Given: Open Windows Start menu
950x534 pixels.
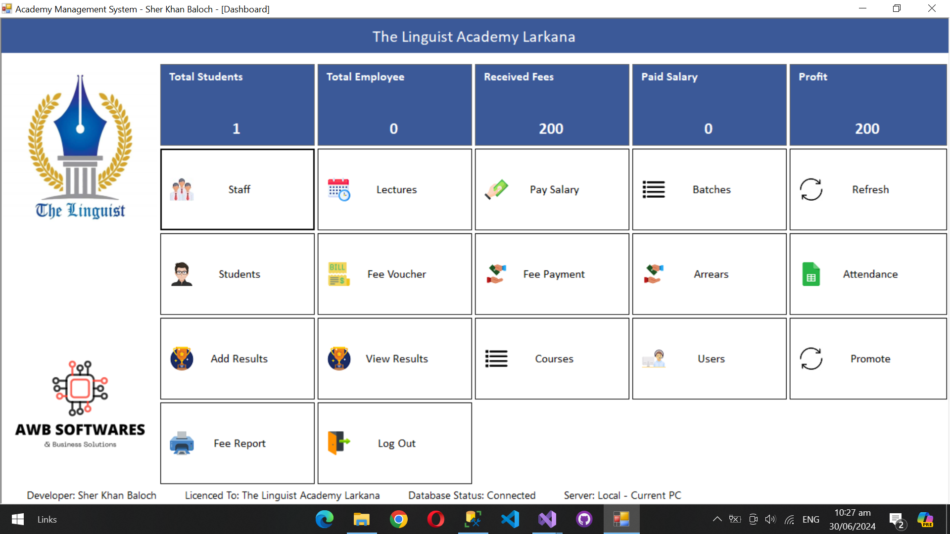Looking at the screenshot, I should pyautogui.click(x=18, y=519).
